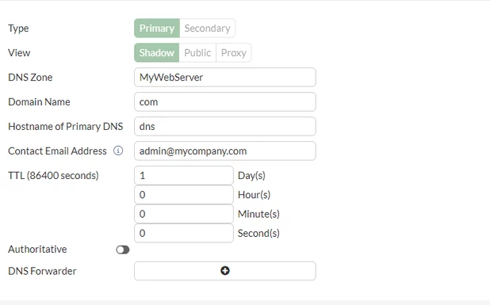
Task: Click the TTL Hour(s) field
Action: click(x=184, y=195)
